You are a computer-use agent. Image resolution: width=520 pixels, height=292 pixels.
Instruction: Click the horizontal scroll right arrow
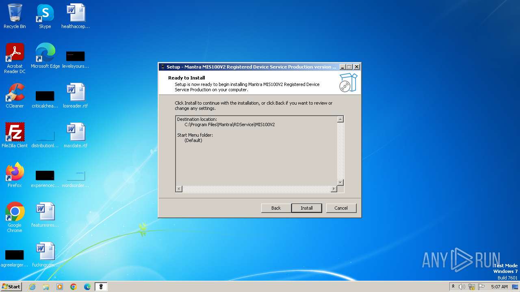tap(334, 189)
